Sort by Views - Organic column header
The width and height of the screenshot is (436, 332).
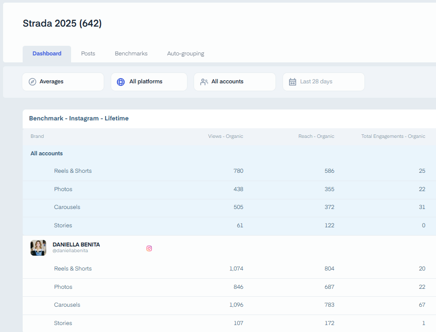click(x=225, y=137)
